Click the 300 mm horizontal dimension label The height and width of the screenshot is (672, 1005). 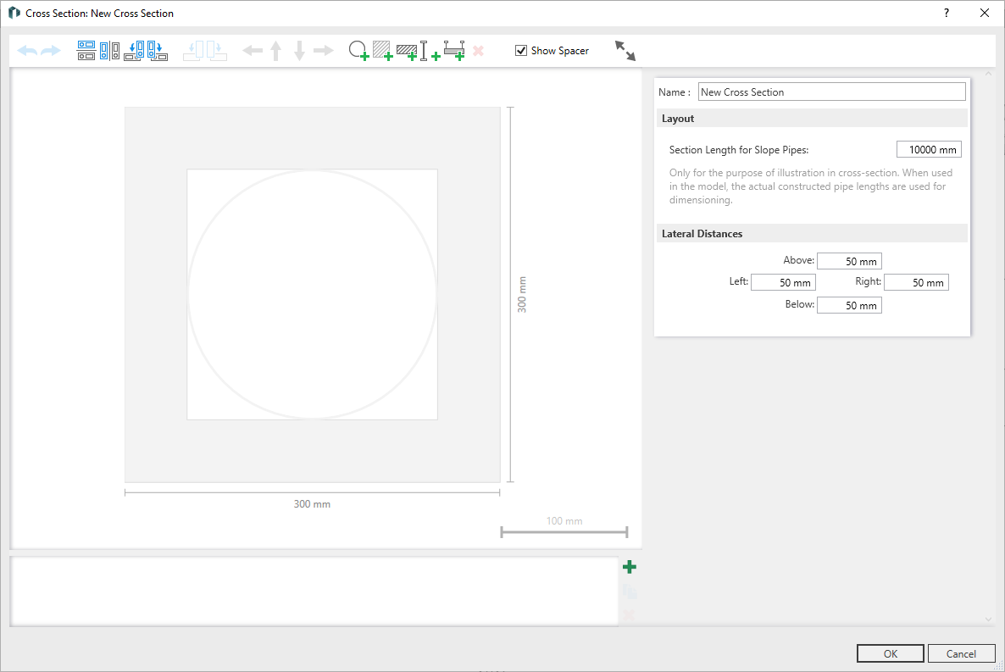312,504
